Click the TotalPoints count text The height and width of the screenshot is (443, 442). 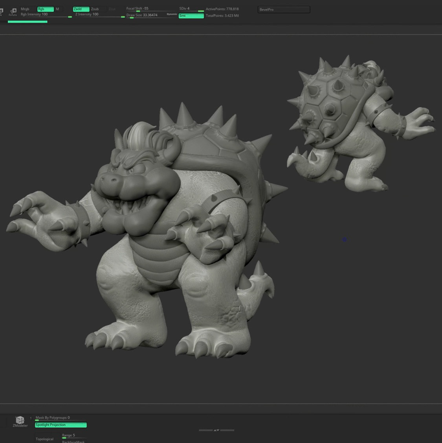222,16
